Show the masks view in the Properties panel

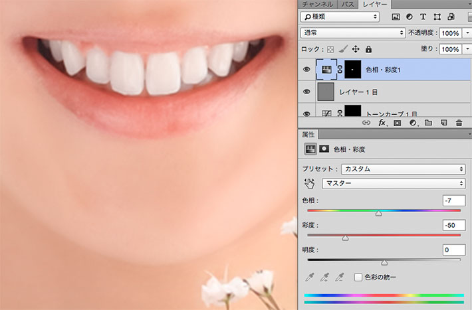[326, 149]
